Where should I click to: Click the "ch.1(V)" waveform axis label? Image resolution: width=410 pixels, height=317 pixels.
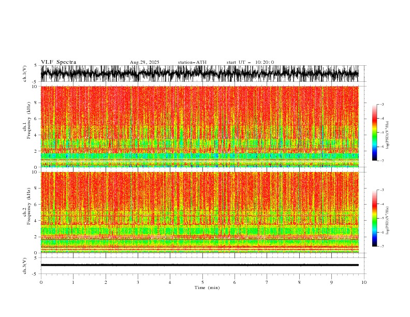coord(24,74)
